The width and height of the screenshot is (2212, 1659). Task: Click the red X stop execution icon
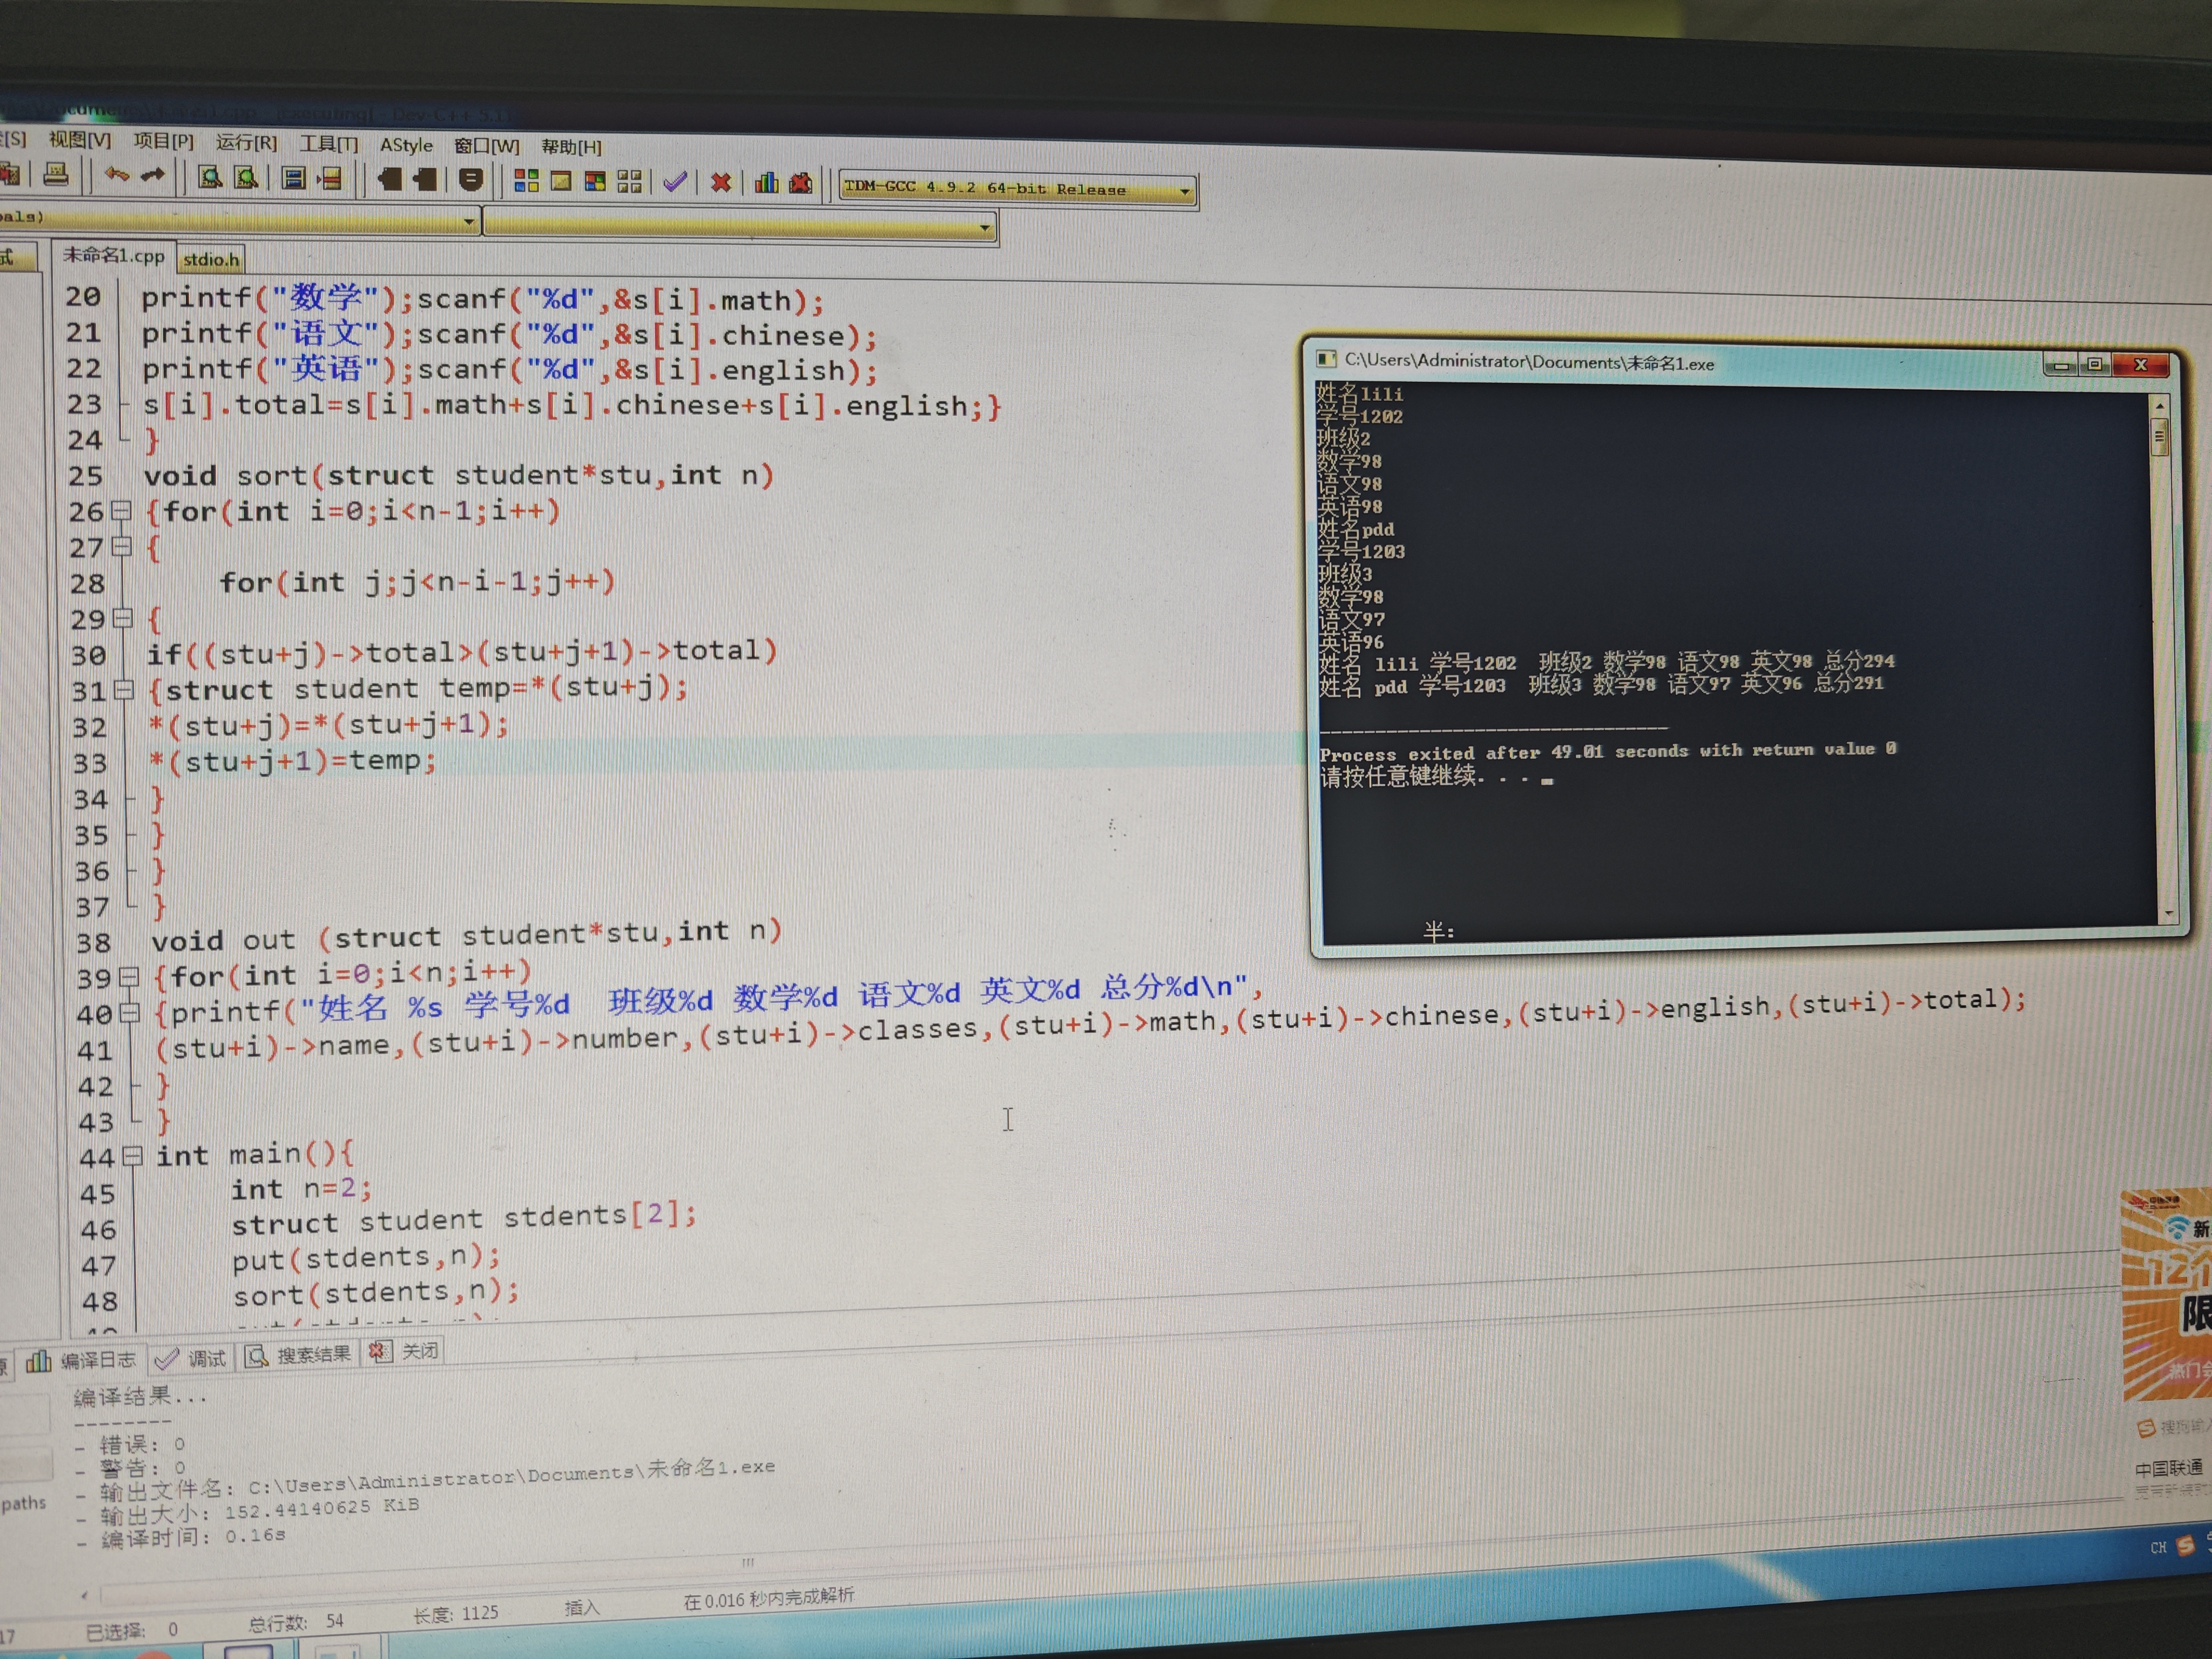721,183
